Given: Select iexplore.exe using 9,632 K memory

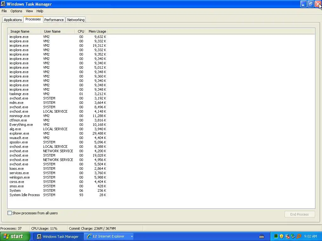Looking at the screenshot, I should [x=58, y=37].
